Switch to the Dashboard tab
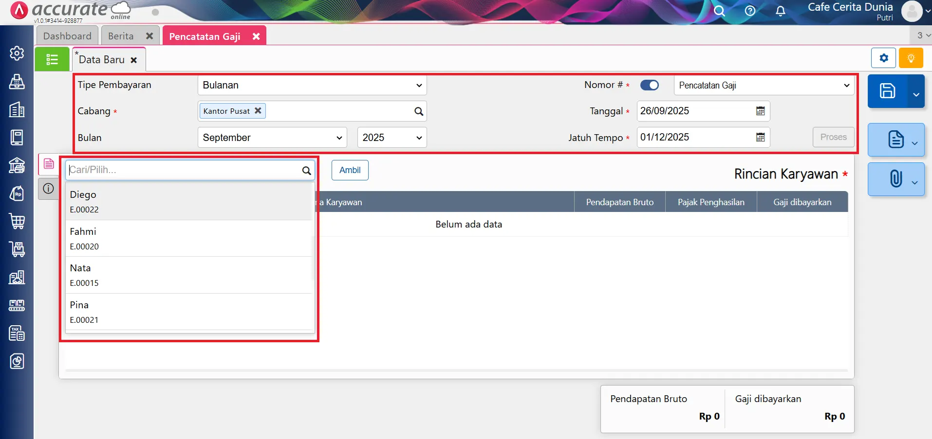This screenshot has width=932, height=439. click(67, 36)
